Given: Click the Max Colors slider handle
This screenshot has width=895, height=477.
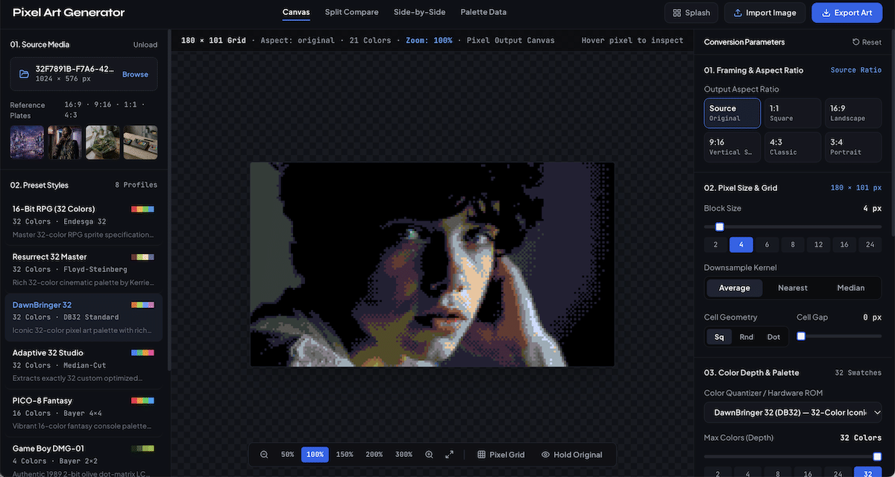Looking at the screenshot, I should tap(877, 456).
